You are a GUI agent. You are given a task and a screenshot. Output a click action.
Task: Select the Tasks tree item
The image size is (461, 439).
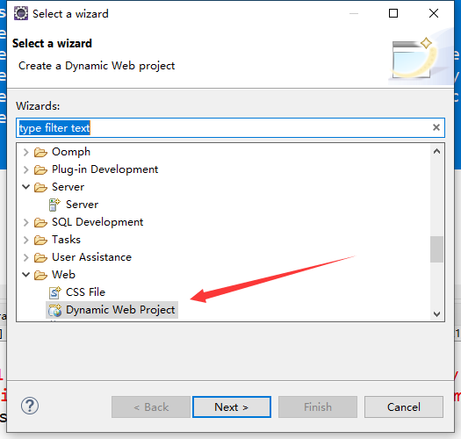(66, 240)
